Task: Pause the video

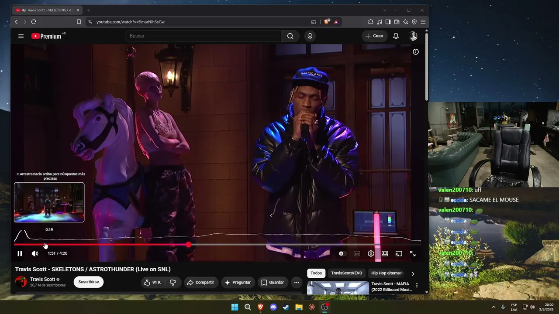Action: pos(20,253)
